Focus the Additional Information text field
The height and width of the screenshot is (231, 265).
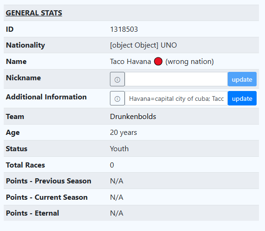(x=176, y=98)
